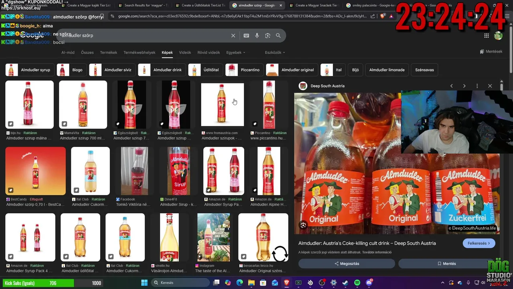Filter by Szénsavas chip
Viewport: 513px width, 289px height.
[424, 70]
